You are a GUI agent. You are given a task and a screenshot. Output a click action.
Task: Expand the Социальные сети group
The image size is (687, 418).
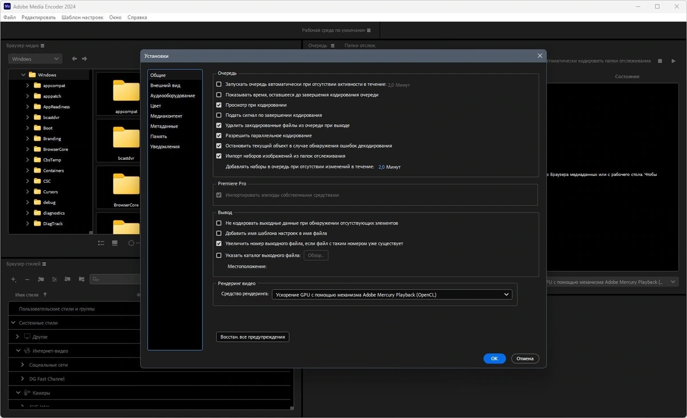tap(22, 365)
